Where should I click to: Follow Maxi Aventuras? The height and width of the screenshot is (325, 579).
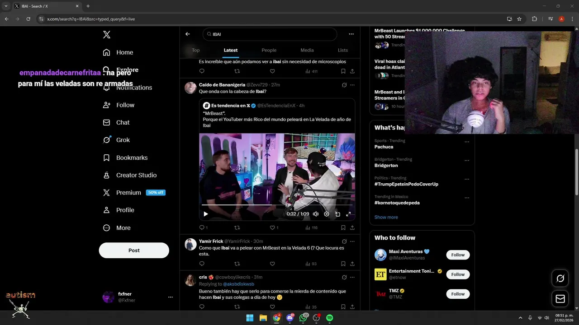[x=458, y=255]
